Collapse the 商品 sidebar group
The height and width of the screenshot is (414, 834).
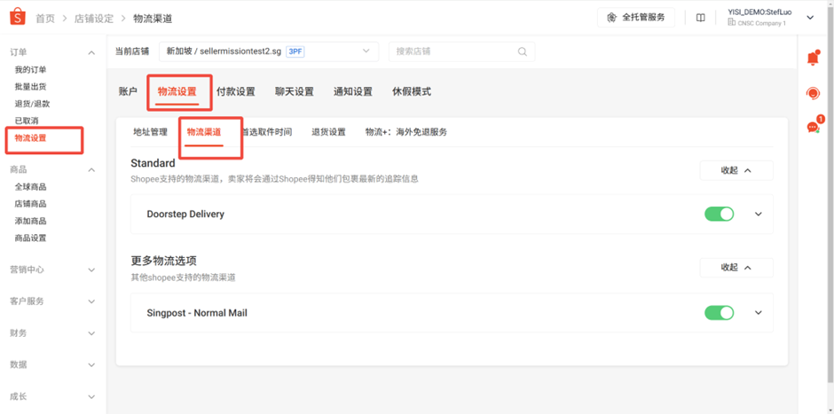pyautogui.click(x=91, y=170)
